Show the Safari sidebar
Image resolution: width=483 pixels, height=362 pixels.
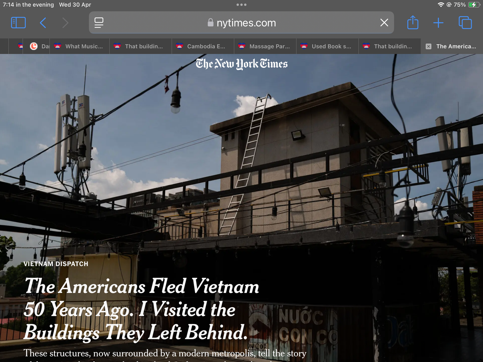tap(18, 23)
